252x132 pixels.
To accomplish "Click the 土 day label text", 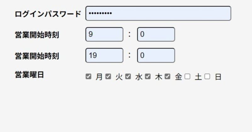I will (x=198, y=77).
